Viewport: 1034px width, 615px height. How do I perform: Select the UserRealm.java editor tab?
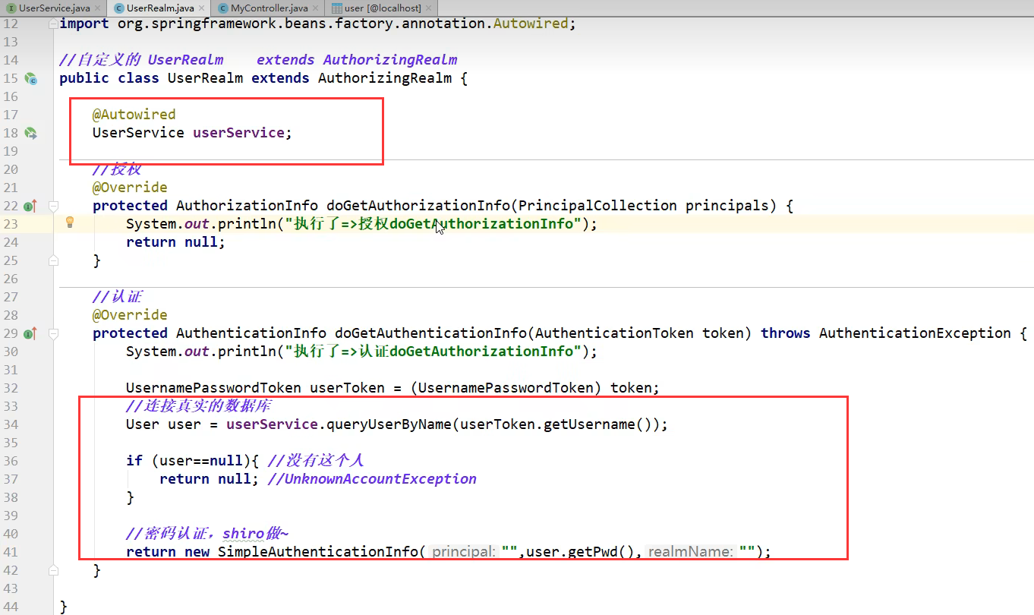(x=160, y=8)
